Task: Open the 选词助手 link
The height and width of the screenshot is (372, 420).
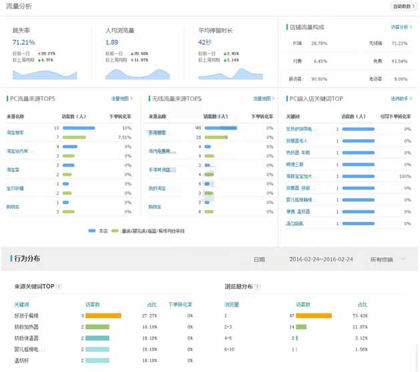Action: point(401,99)
